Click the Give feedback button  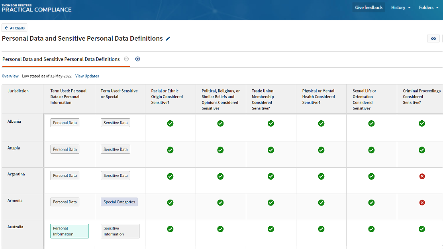(369, 8)
